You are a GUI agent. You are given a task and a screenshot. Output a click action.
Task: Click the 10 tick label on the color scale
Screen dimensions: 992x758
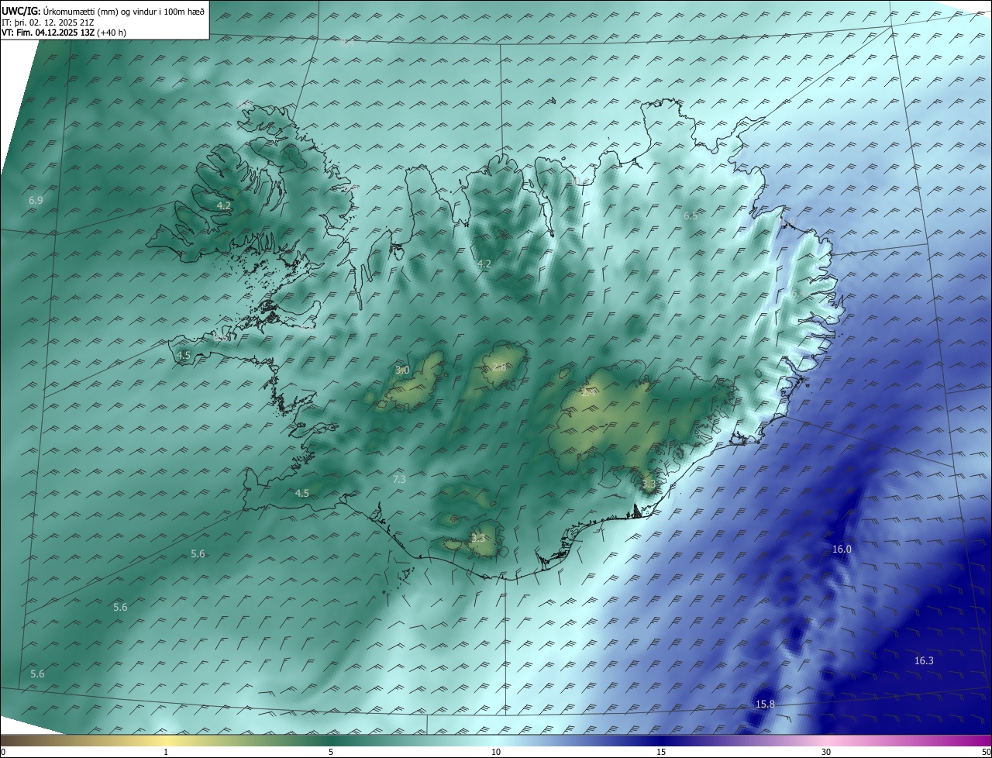496,752
